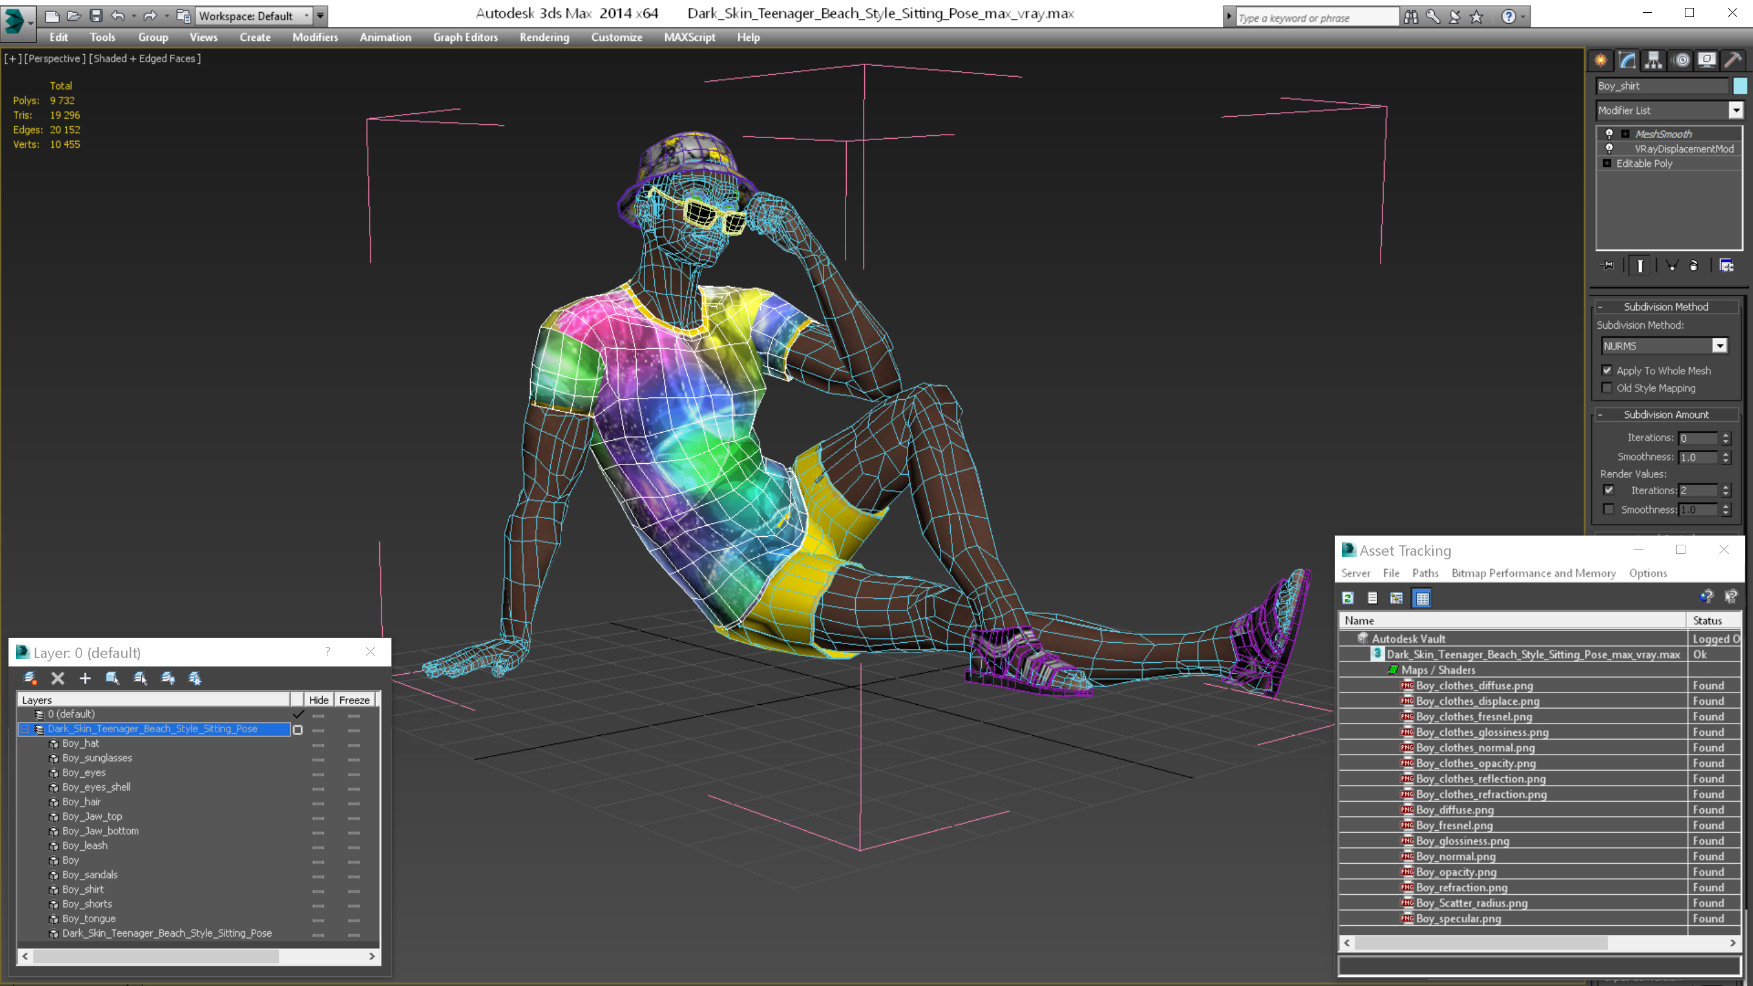This screenshot has width=1753, height=986.
Task: Click Asset Tracking table view icon
Action: [x=1422, y=598]
